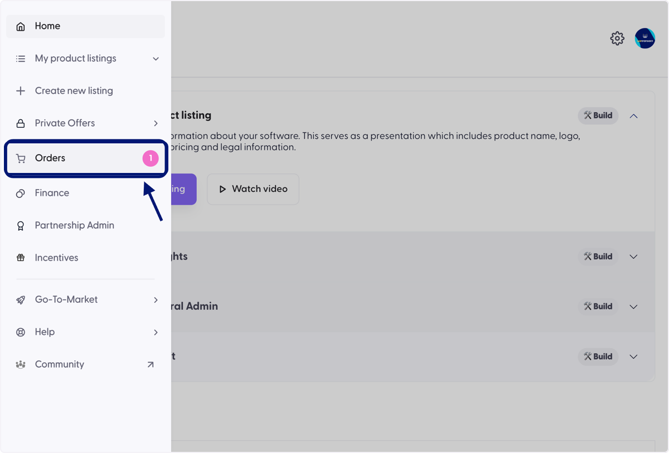
Task: Click the Go-To-Market rocket icon
Action: click(x=21, y=300)
